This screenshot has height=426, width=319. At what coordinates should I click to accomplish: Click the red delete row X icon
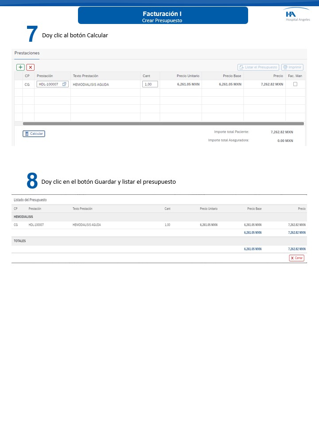click(x=30, y=67)
